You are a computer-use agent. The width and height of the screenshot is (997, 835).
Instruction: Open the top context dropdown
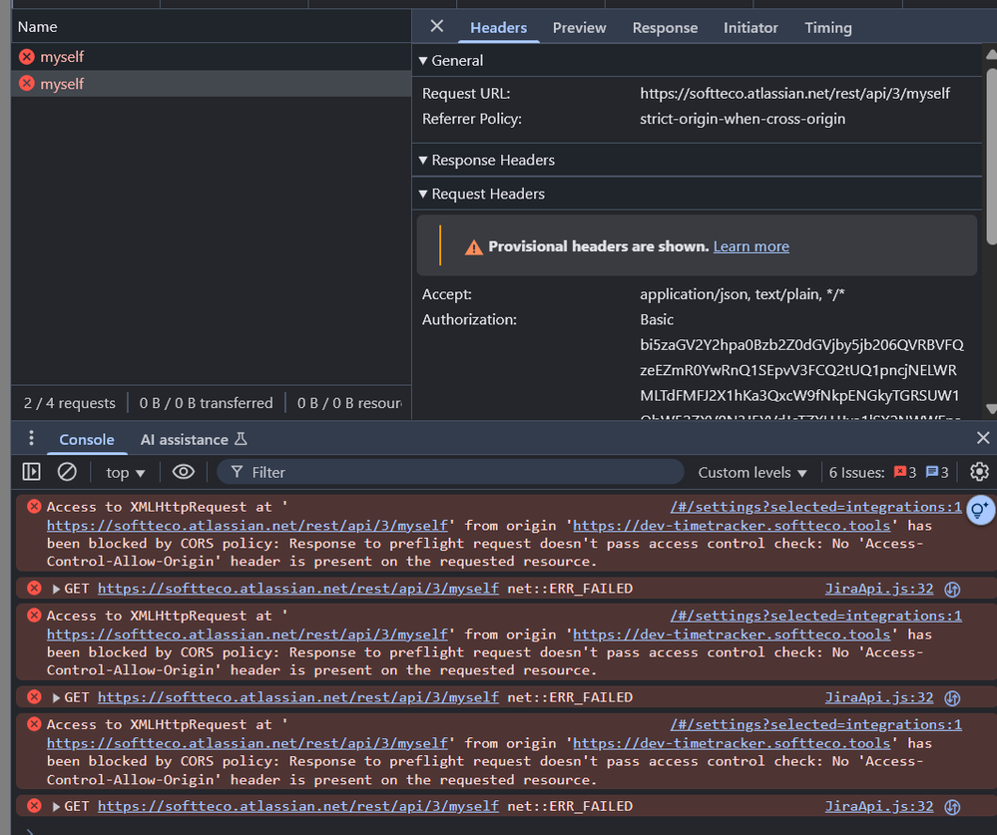click(x=126, y=473)
